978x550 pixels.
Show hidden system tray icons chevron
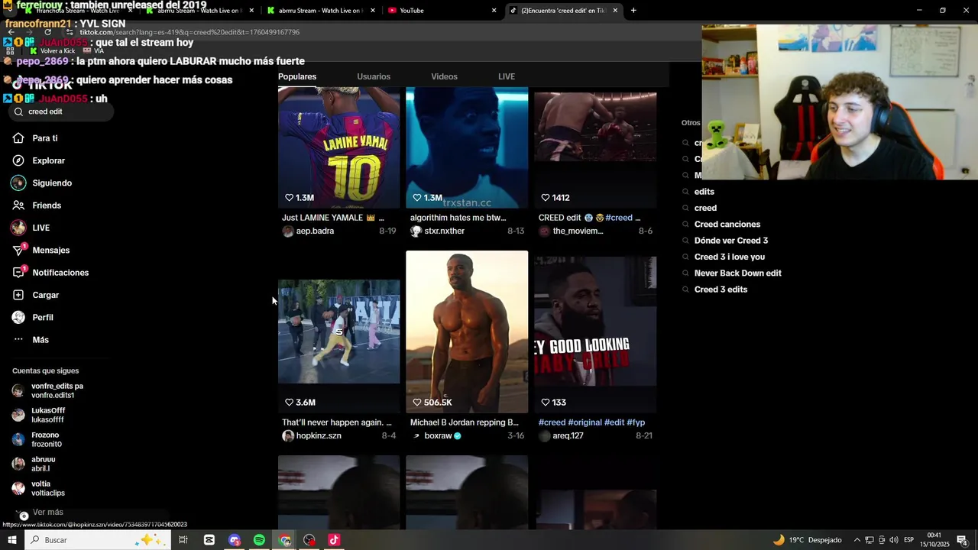[x=857, y=540]
